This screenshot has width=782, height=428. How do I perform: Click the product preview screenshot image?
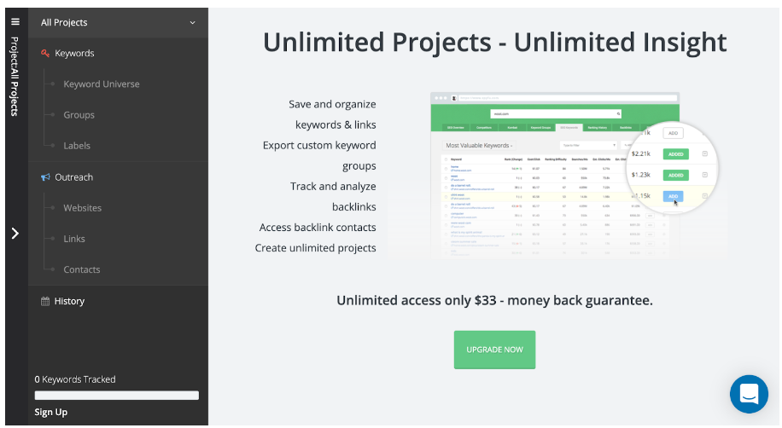coord(572,175)
